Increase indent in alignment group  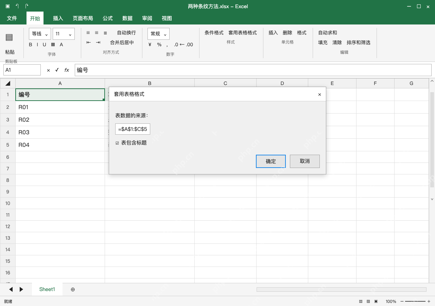tap(98, 42)
